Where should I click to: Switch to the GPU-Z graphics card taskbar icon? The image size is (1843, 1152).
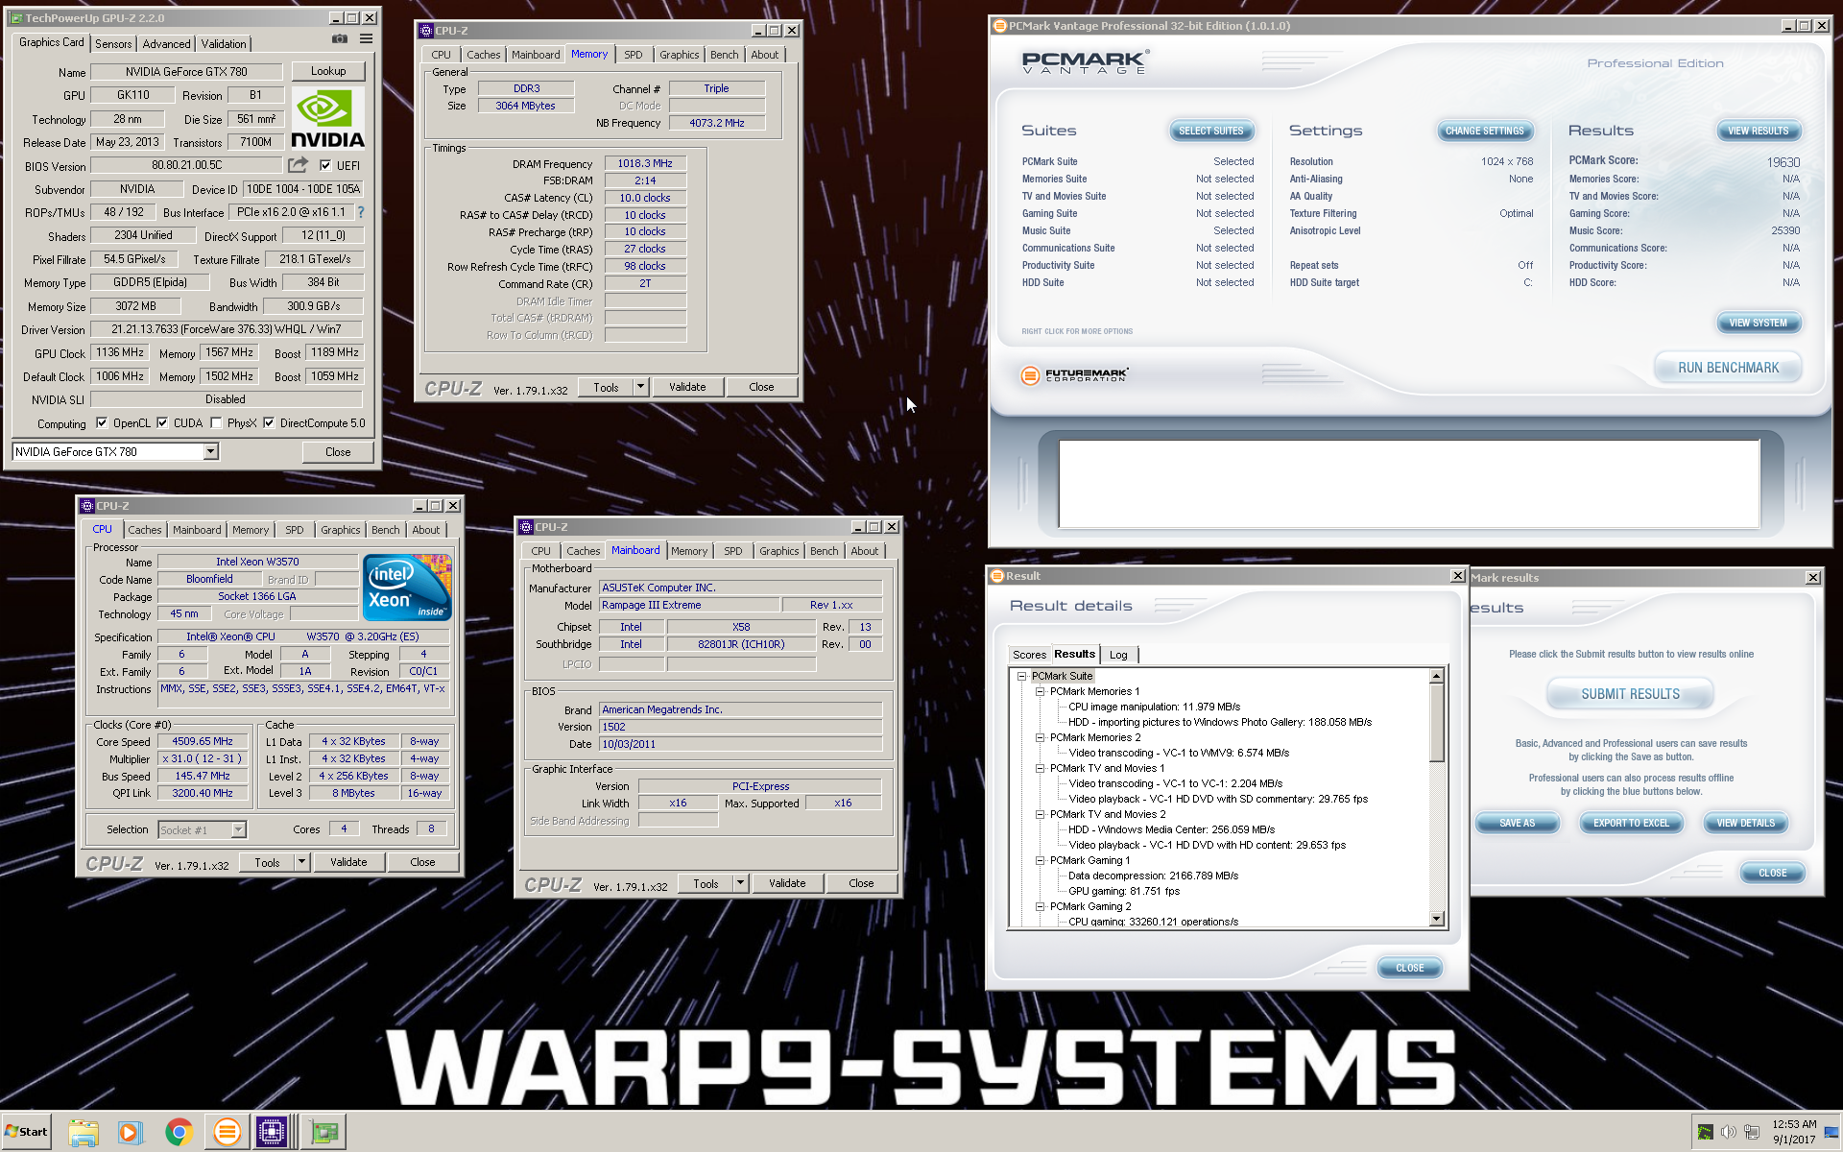324,1132
